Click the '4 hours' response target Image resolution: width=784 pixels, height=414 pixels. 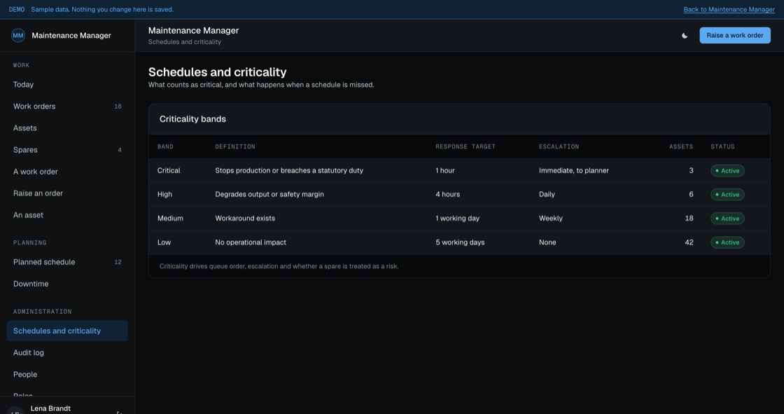click(447, 194)
